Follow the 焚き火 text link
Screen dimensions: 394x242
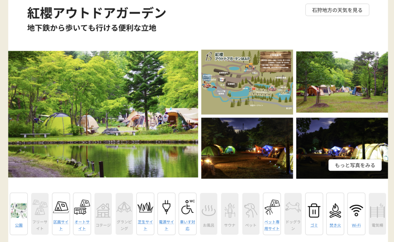(x=335, y=225)
